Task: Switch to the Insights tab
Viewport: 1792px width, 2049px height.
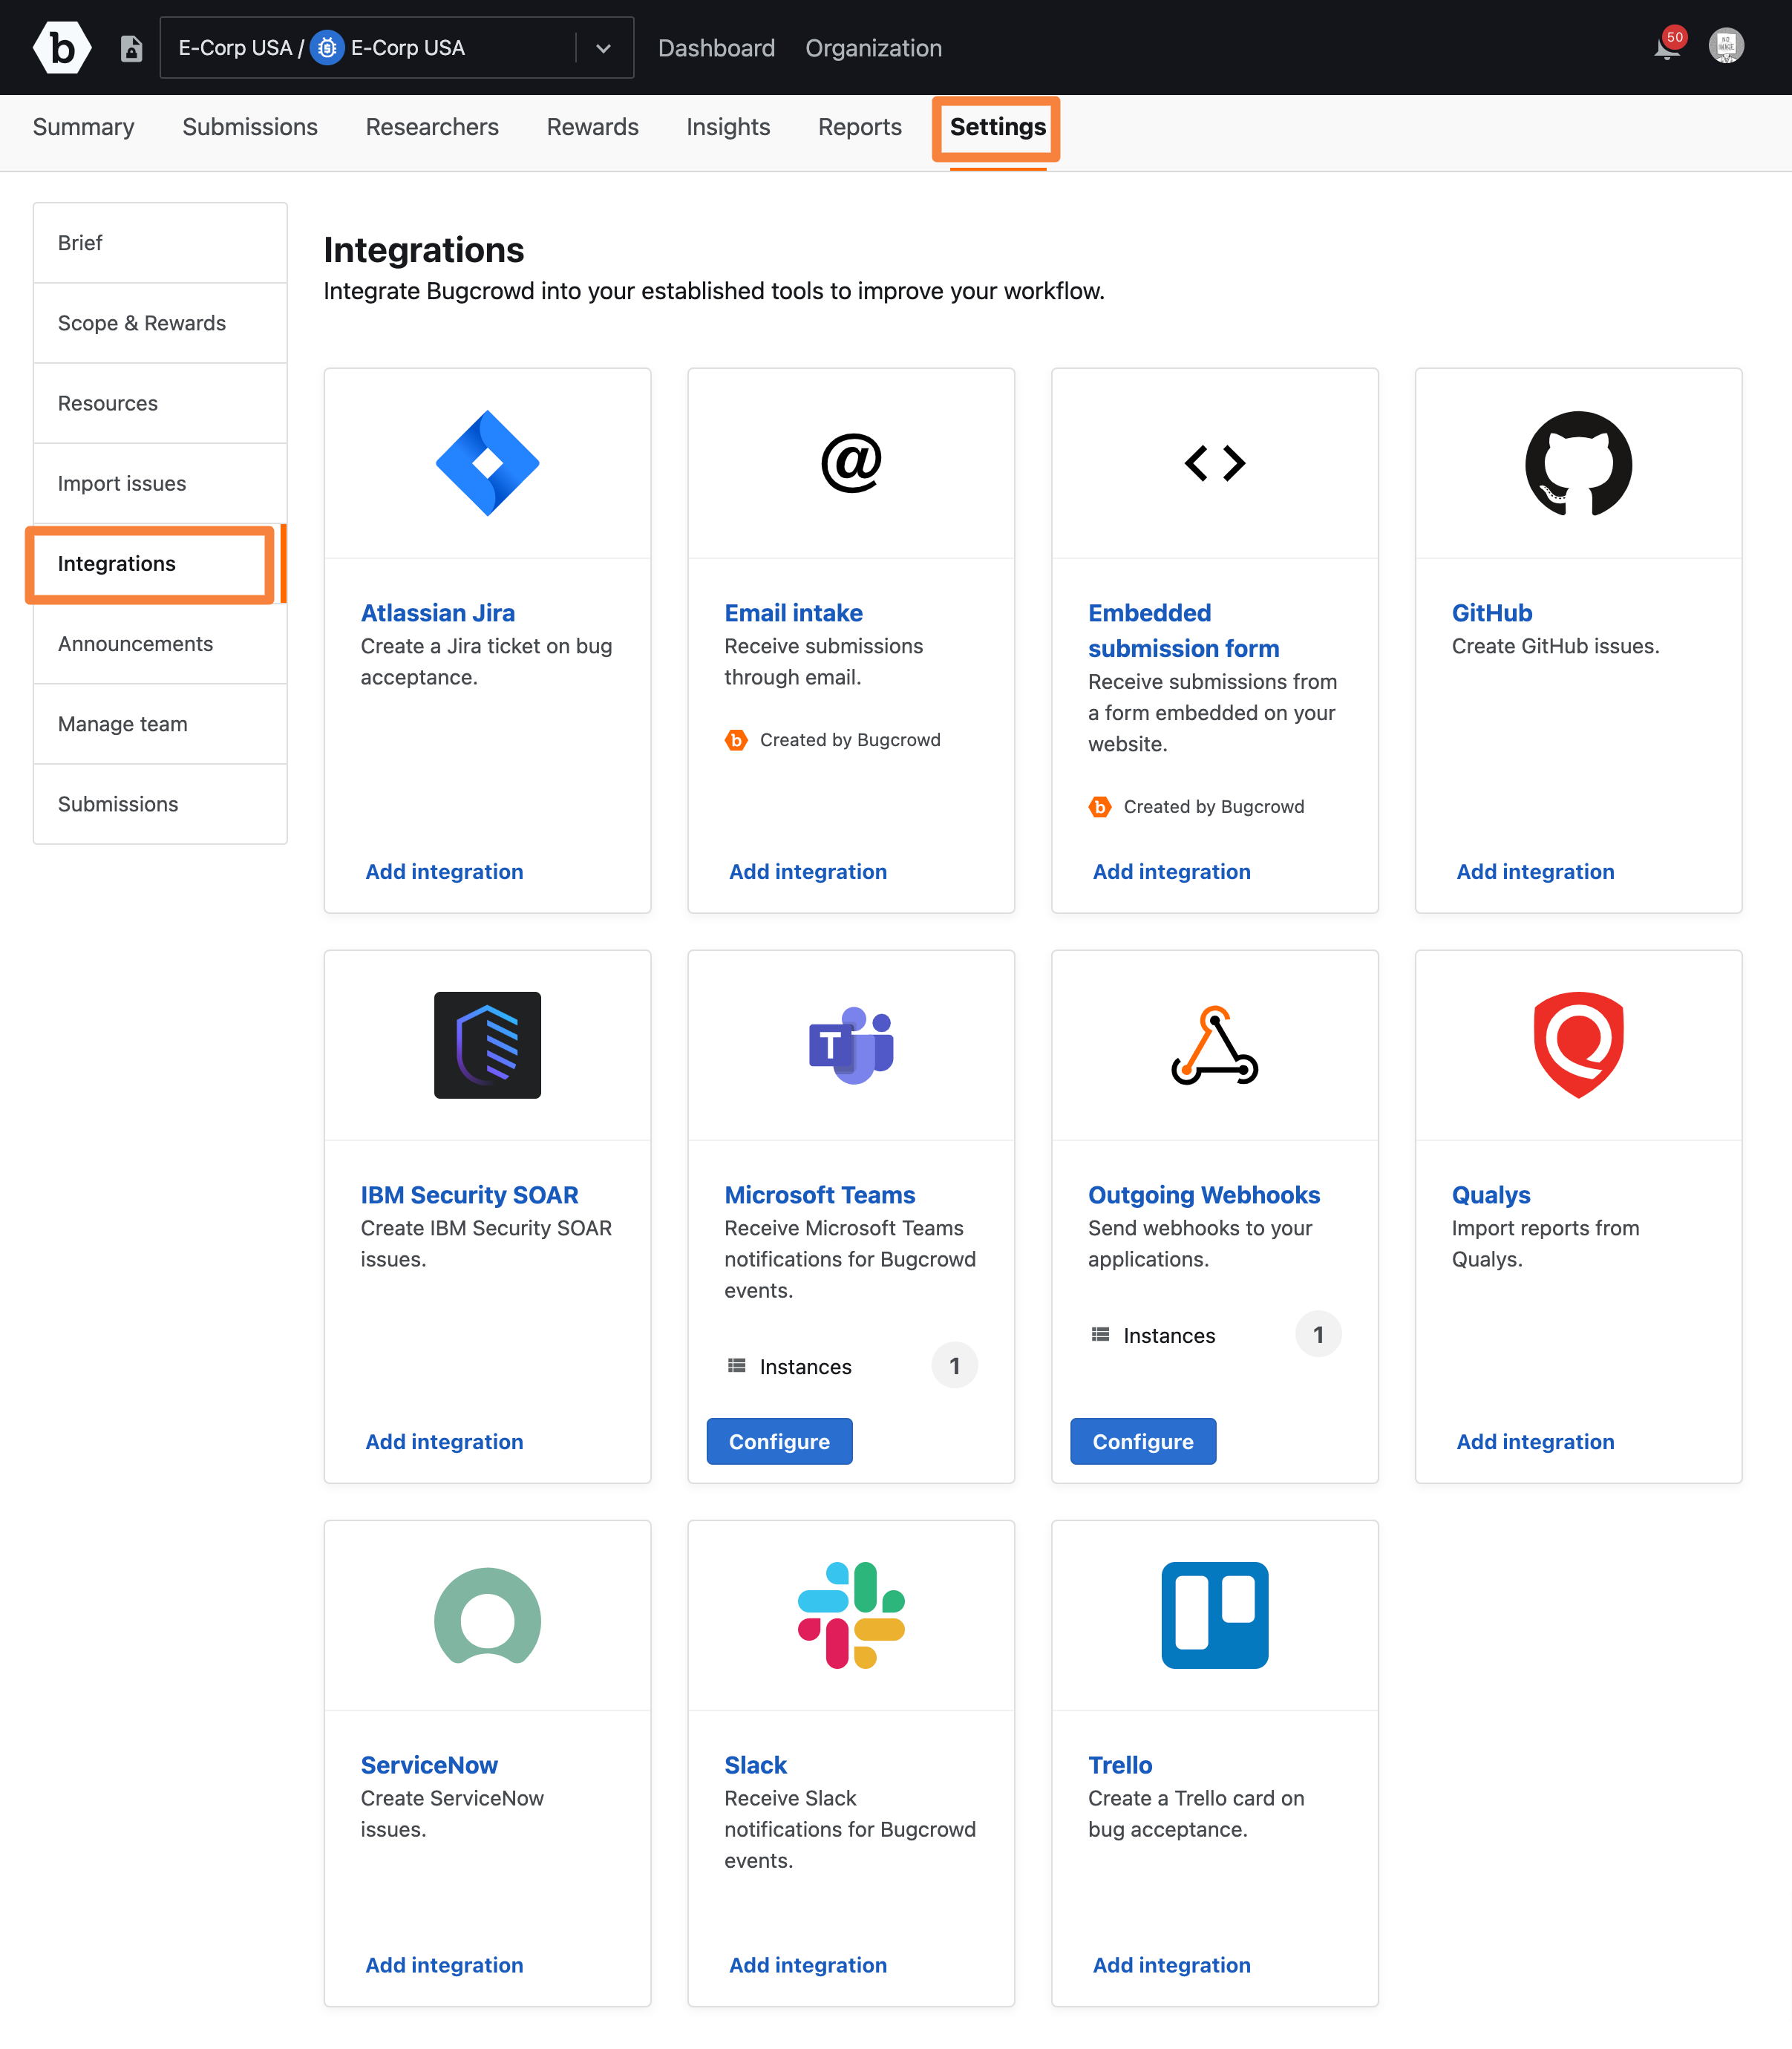Action: click(x=728, y=127)
